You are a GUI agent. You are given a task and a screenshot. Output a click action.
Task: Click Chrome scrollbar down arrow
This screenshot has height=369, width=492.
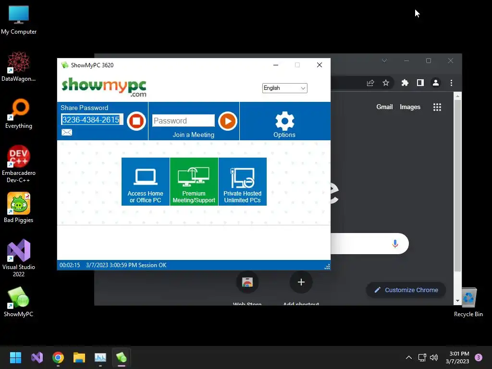[457, 301]
